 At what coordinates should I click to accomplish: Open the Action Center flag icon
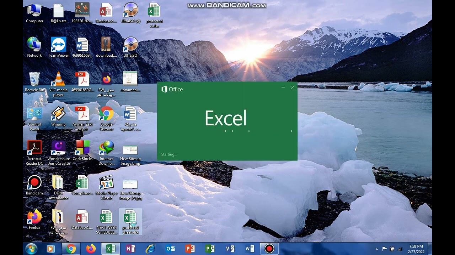384,249
